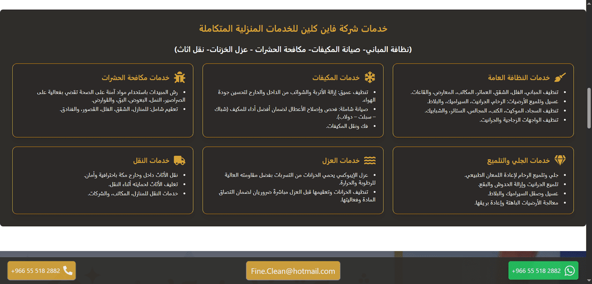Viewport: 592px width, 284px height.
Task: Click the WhatsApp icon in the green button
Action: pyautogui.click(x=569, y=270)
